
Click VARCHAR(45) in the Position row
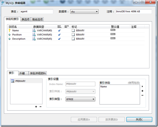click(45, 35)
